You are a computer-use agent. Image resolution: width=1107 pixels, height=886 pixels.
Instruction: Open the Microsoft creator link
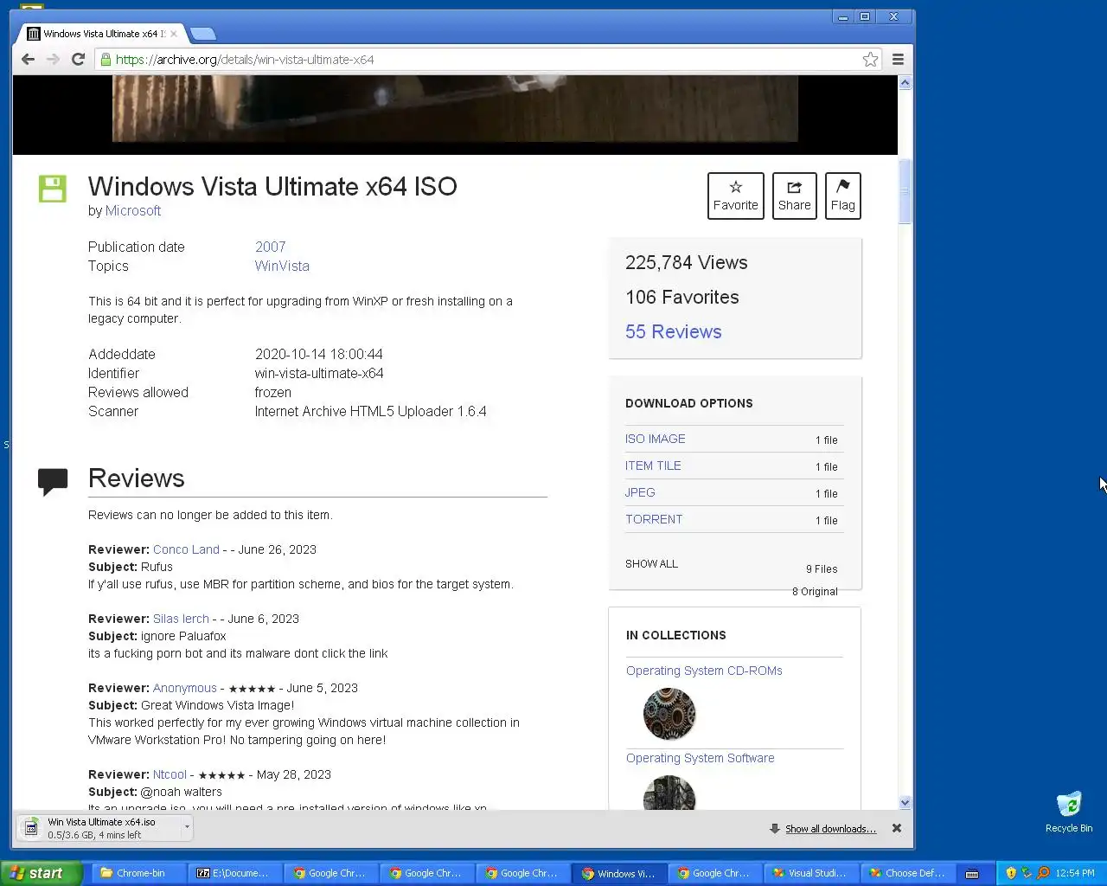click(x=133, y=210)
